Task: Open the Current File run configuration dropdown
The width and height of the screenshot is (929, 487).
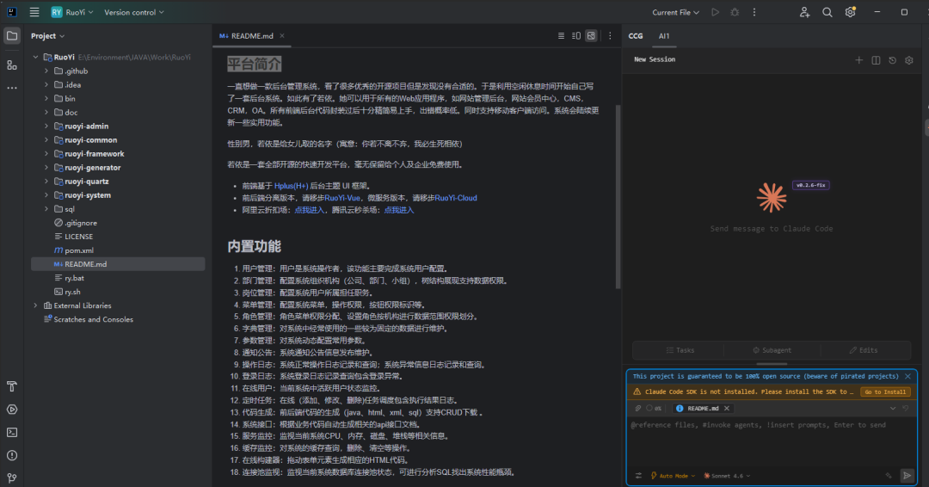Action: [675, 12]
